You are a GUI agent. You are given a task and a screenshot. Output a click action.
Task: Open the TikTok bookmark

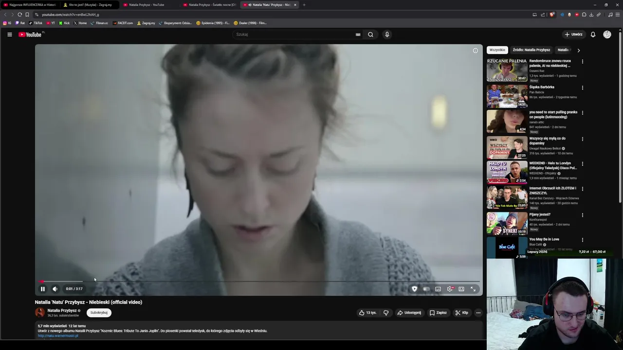36,23
